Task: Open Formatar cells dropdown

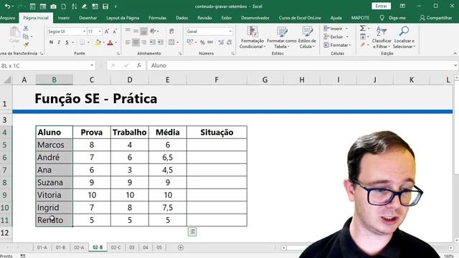Action: 337,45
